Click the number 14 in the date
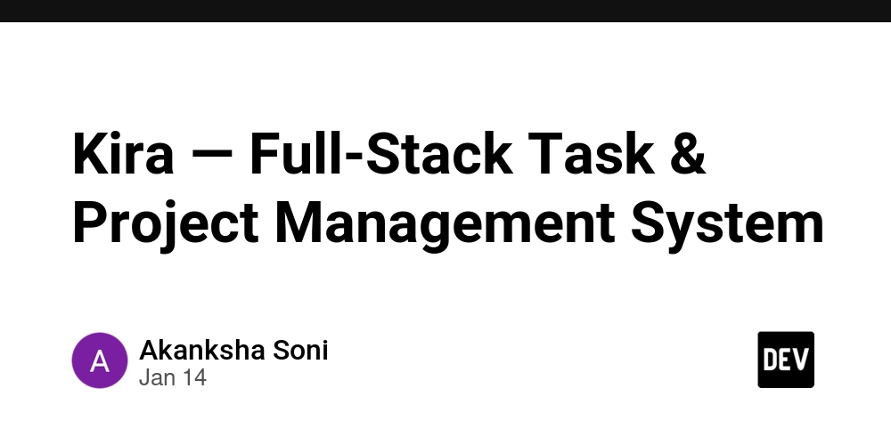Viewport: 891px width, 445px height. [x=193, y=377]
